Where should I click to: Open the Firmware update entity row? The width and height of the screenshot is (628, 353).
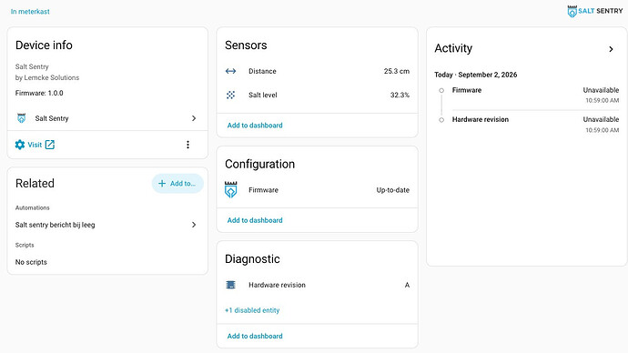(x=318, y=190)
